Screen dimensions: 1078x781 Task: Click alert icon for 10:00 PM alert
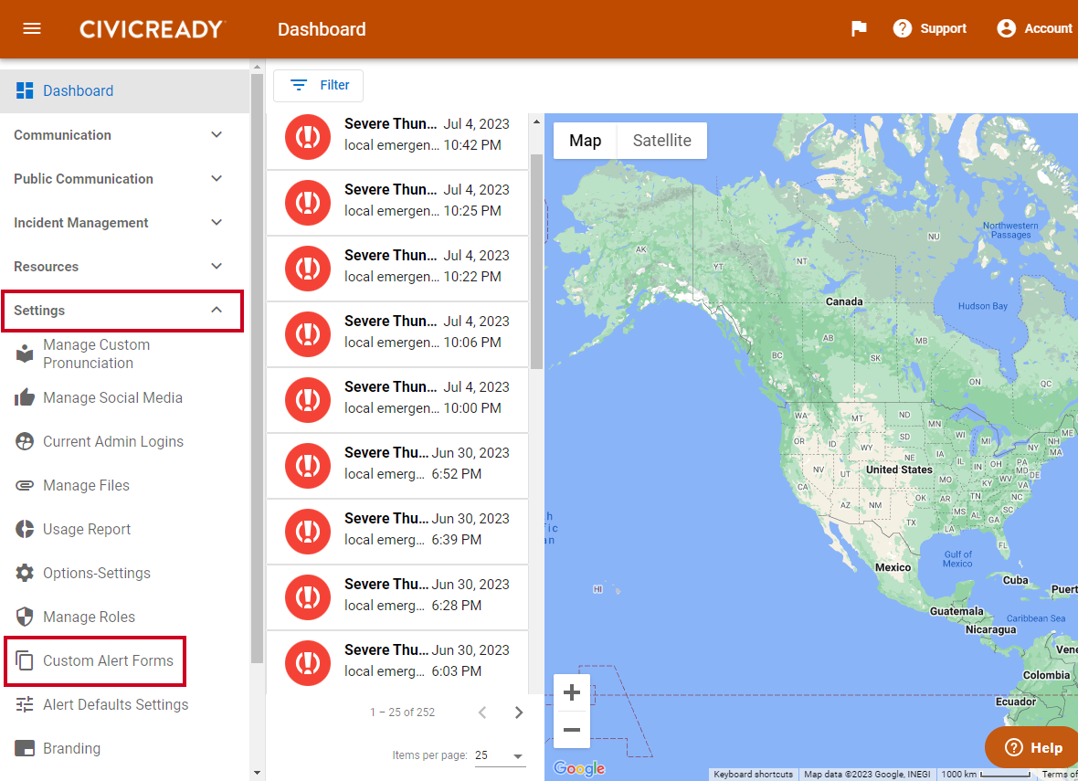(308, 400)
